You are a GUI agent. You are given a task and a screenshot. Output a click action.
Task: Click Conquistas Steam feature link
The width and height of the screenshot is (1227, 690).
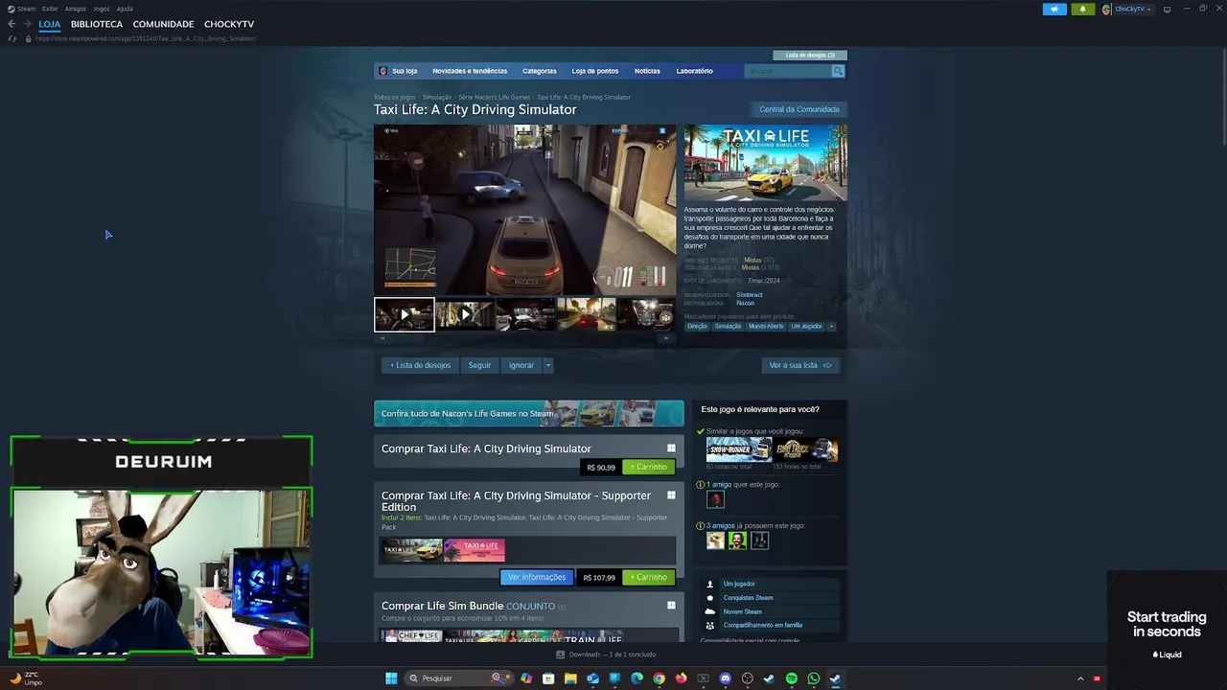(748, 597)
